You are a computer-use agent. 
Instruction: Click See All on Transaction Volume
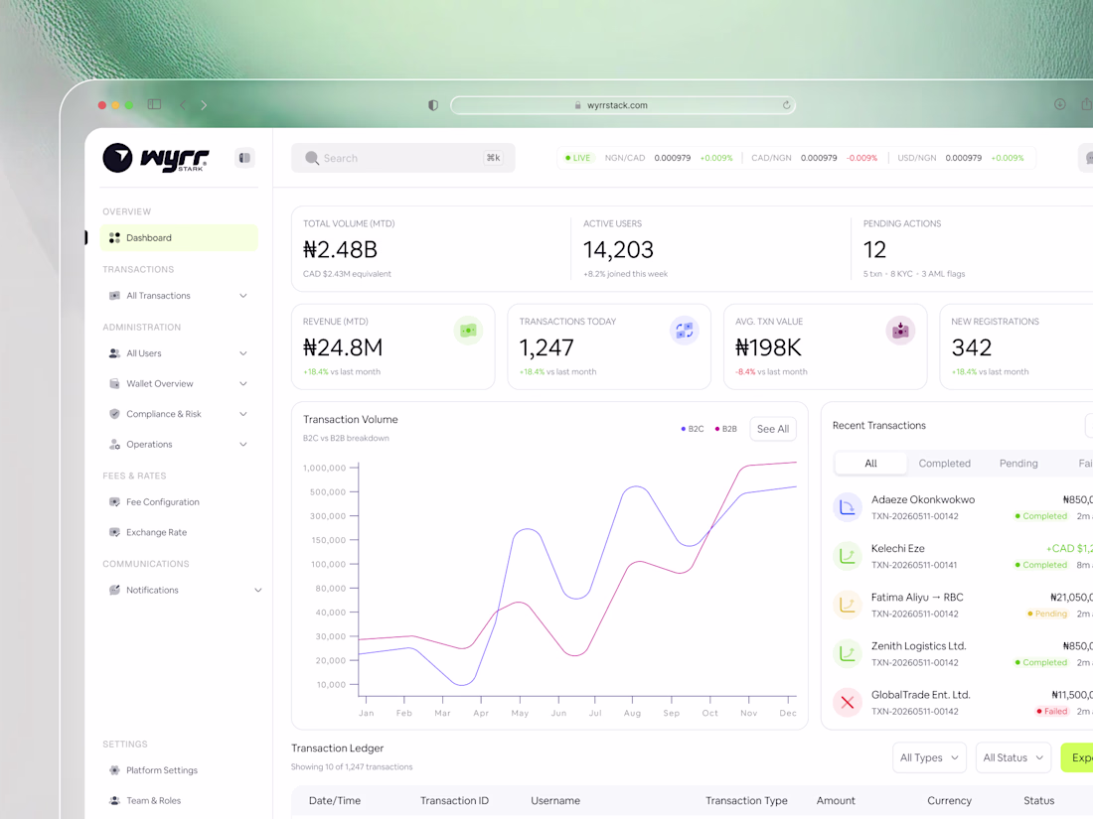coord(773,429)
